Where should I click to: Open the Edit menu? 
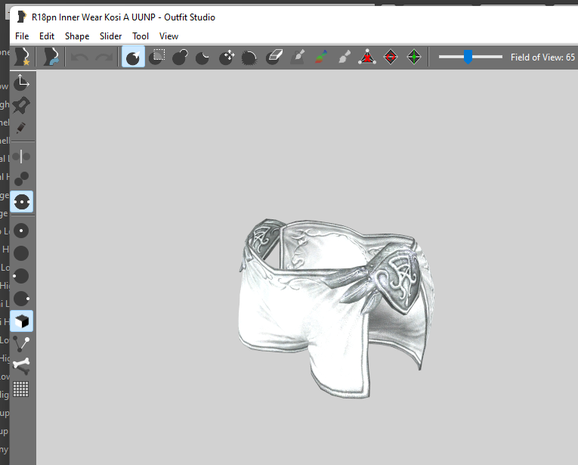[x=47, y=36]
